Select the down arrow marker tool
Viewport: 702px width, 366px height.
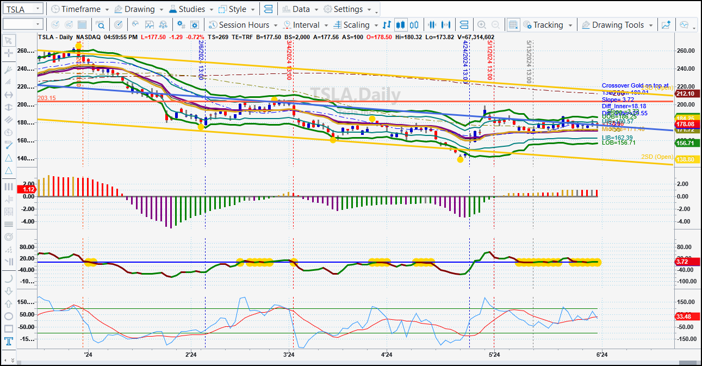tap(8, 291)
